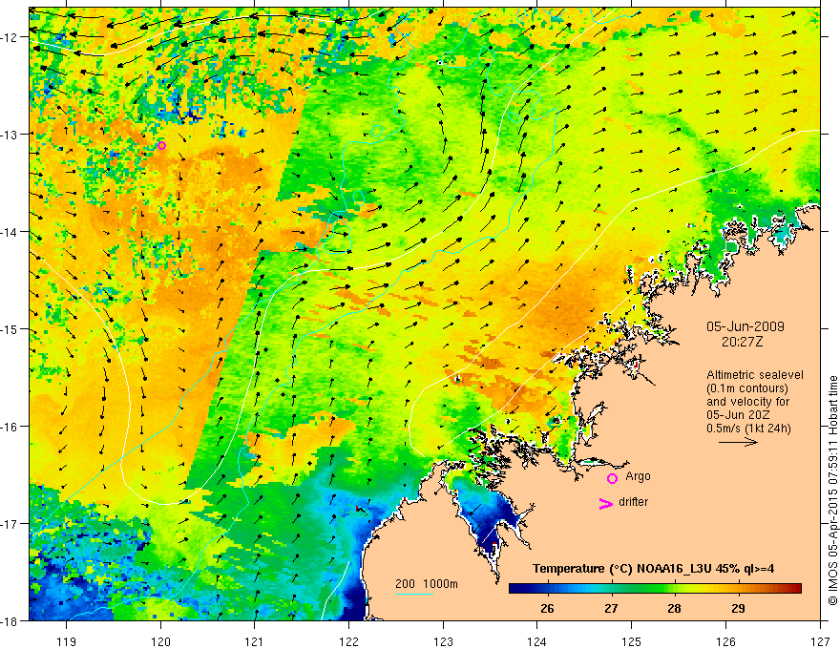
Task: Click the colorbar tick label "27"
Action: tap(611, 608)
